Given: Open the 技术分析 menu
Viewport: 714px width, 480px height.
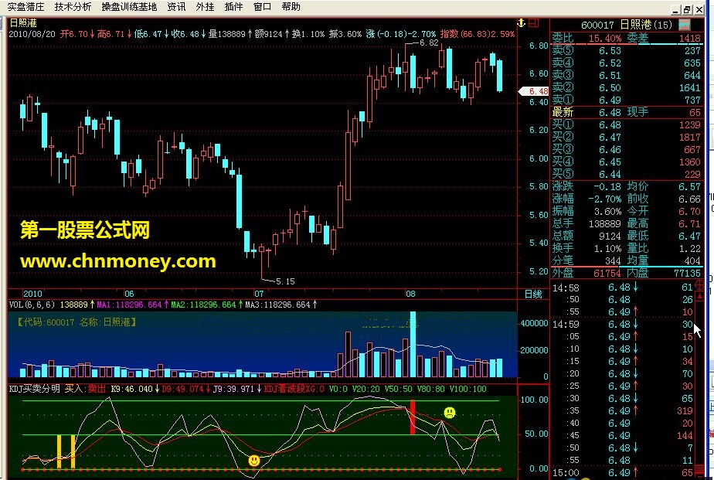Looking at the screenshot, I should (x=73, y=7).
